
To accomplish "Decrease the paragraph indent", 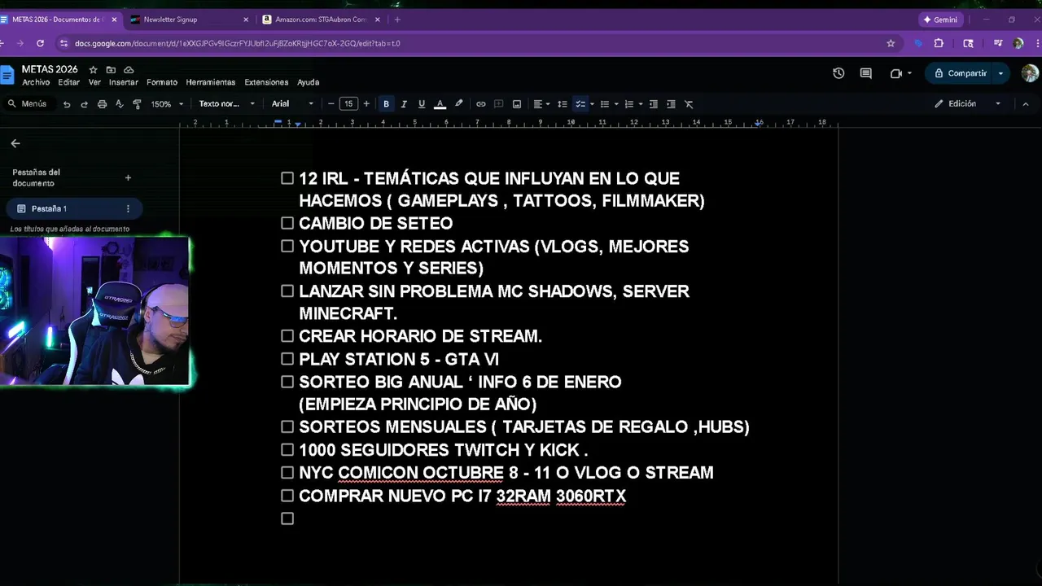I will pyautogui.click(x=654, y=104).
